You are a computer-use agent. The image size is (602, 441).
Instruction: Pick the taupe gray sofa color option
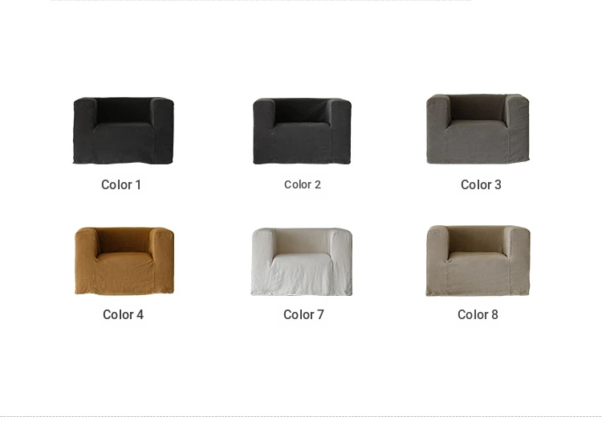point(478,129)
